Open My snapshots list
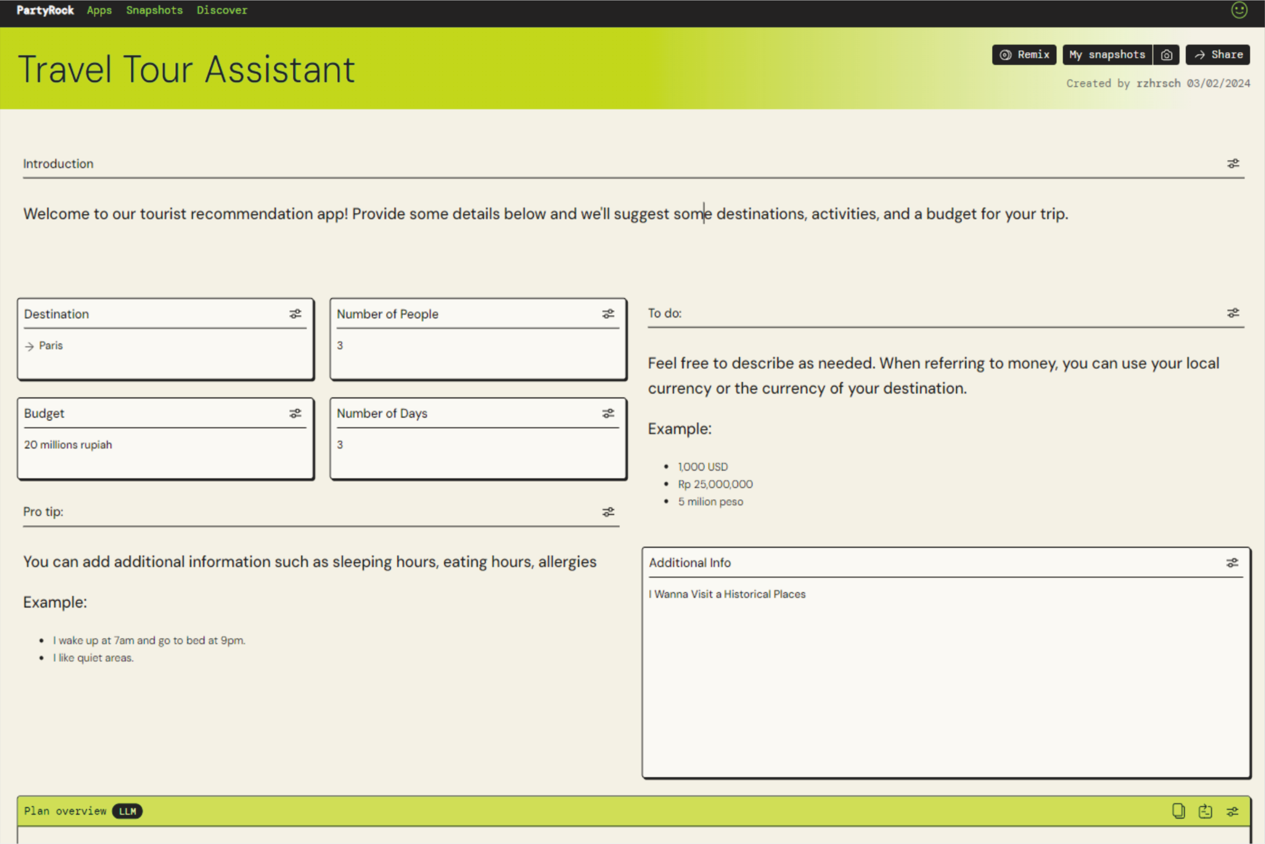Screen dimensions: 1265x844 pyautogui.click(x=1107, y=55)
